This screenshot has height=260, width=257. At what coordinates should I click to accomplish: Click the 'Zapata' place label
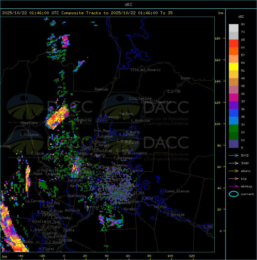point(69,230)
